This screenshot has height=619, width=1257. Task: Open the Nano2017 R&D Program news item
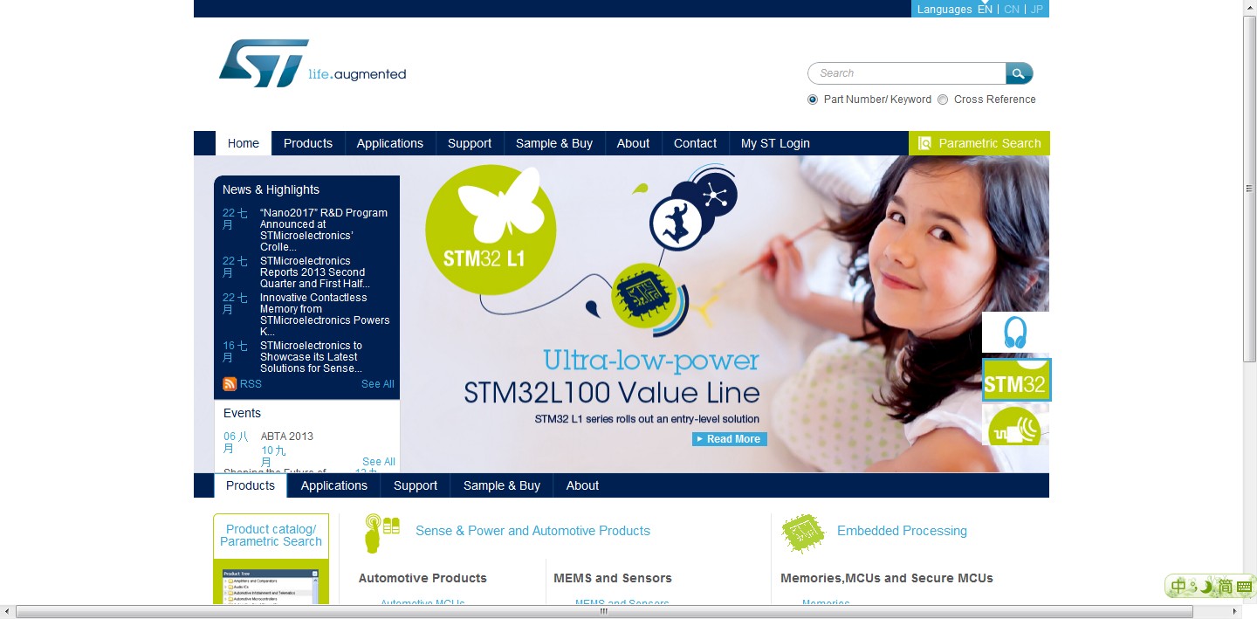click(x=324, y=230)
